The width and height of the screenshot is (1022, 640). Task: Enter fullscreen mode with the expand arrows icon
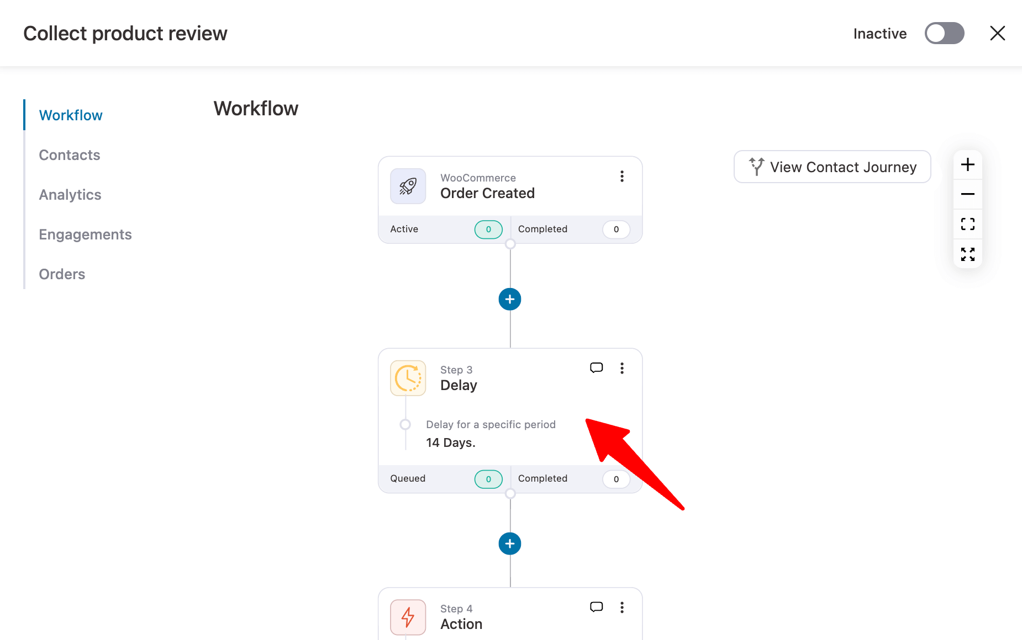(967, 254)
